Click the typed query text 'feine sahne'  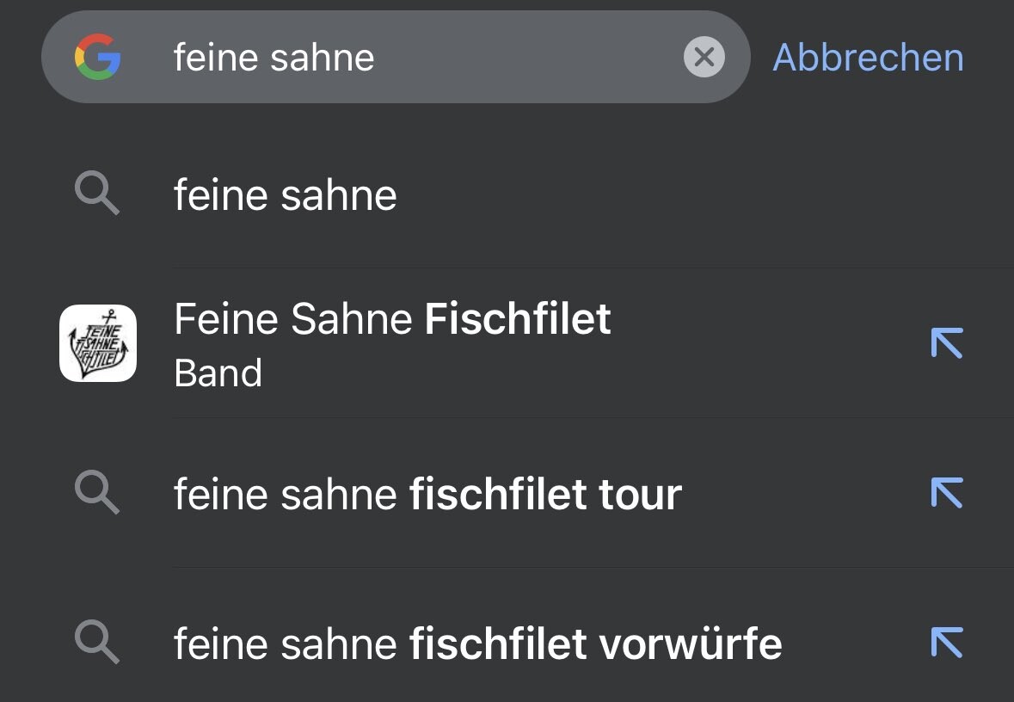273,58
